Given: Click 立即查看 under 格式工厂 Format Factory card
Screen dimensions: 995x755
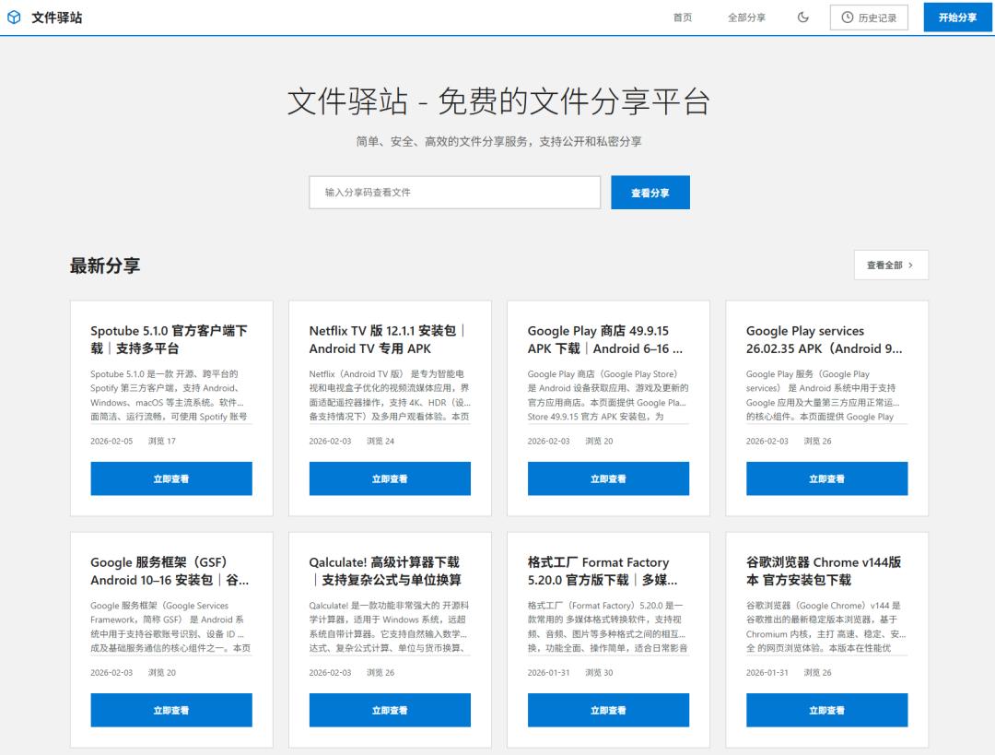Looking at the screenshot, I should coord(608,711).
